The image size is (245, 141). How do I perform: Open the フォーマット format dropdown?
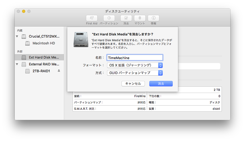(135, 65)
